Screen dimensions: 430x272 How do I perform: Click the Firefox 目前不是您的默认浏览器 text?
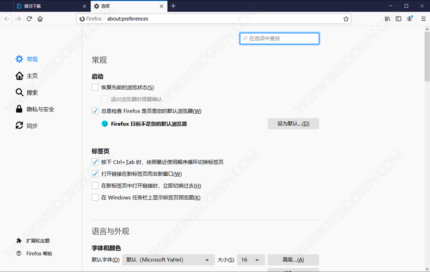(x=149, y=123)
